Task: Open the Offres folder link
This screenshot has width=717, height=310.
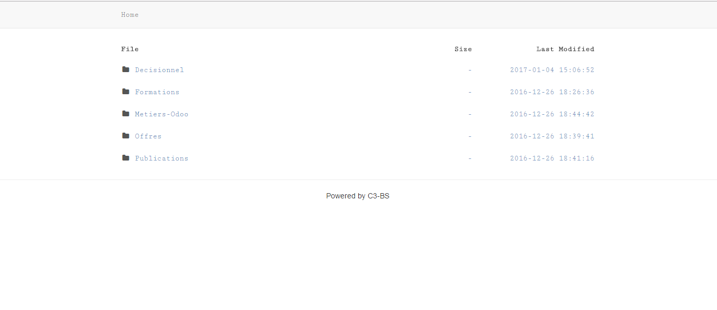Action: (148, 136)
